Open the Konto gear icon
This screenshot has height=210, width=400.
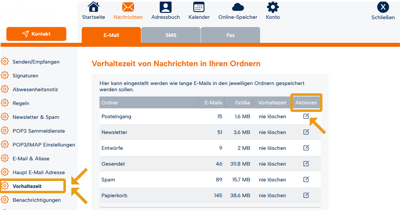pyautogui.click(x=273, y=7)
